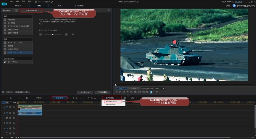The height and width of the screenshot is (139, 256).
Task: Click the minus button of enhancement level
Action: click(41, 34)
